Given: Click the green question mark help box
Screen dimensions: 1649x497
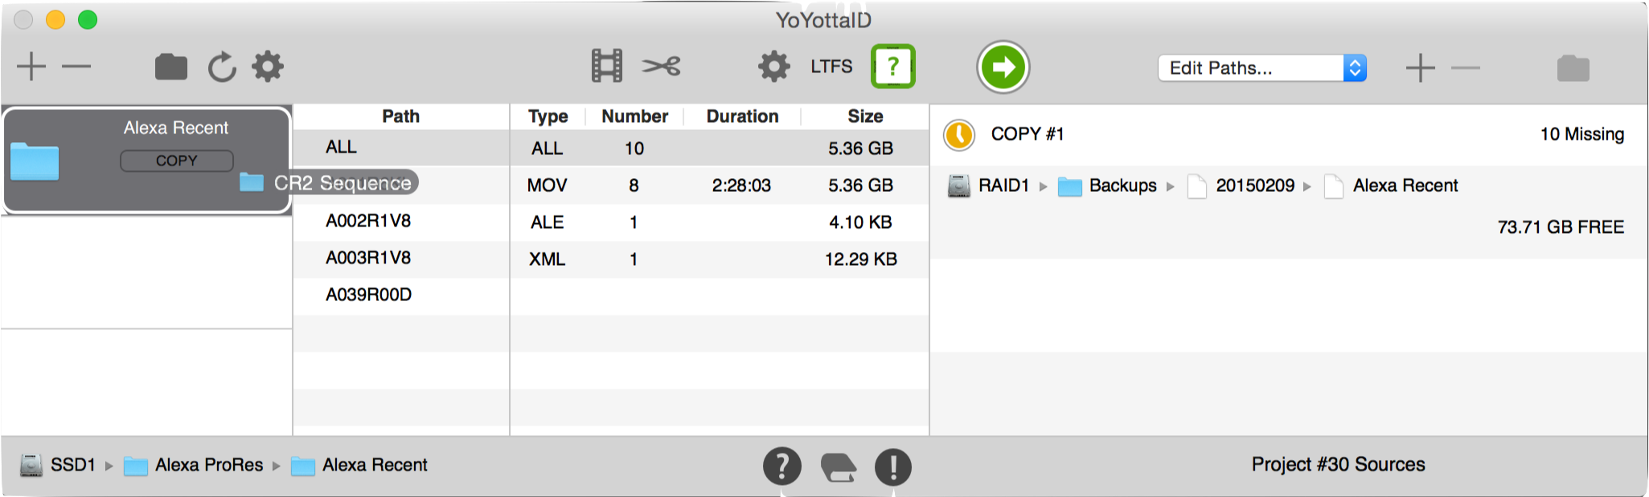Looking at the screenshot, I should point(893,67).
